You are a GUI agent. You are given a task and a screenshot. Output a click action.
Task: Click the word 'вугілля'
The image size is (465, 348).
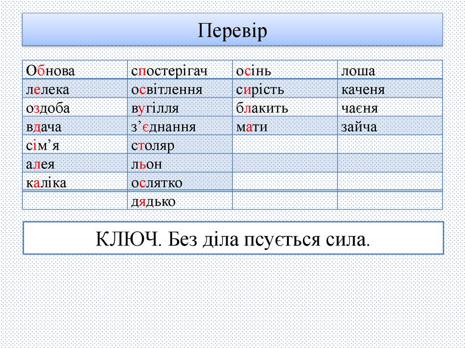tap(155, 108)
